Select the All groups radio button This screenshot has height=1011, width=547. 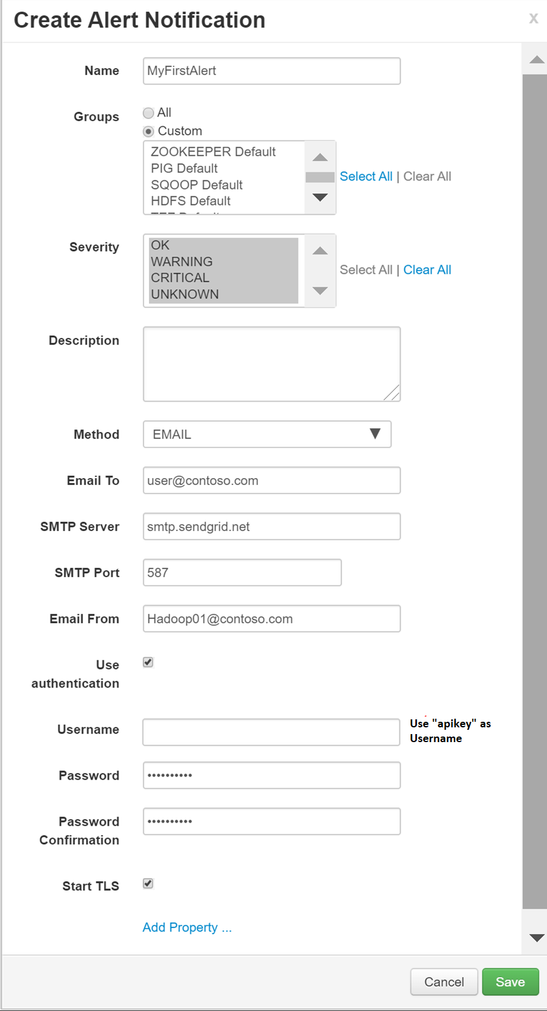click(148, 113)
